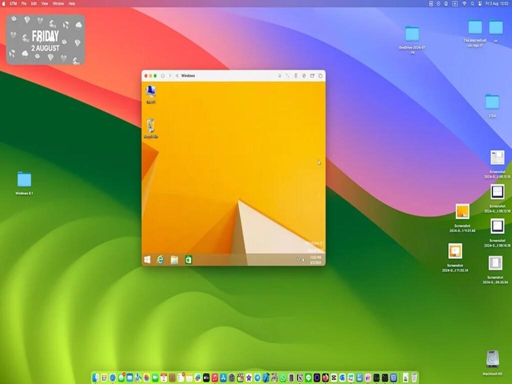The width and height of the screenshot is (512, 384).
Task: Select the Windows 8.1 folder on desktop
Action: click(x=24, y=180)
